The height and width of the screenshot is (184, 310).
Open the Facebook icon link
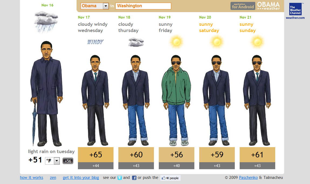(134, 178)
